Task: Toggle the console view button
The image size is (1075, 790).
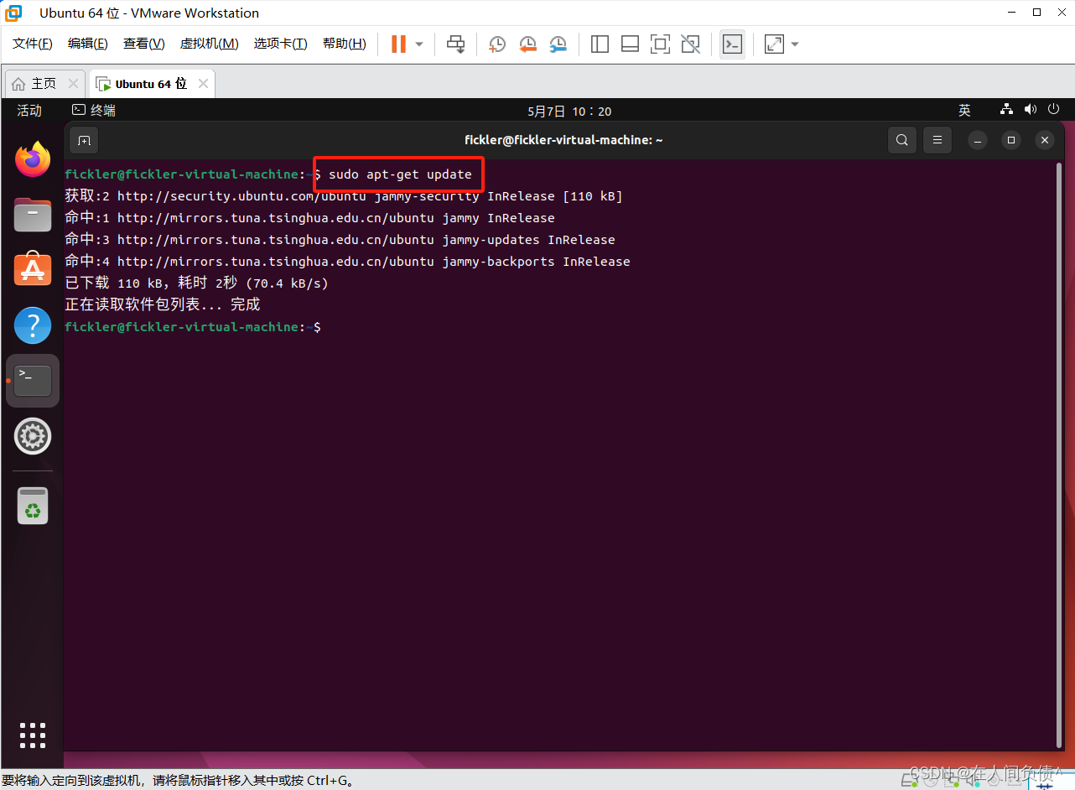Action: click(x=732, y=44)
